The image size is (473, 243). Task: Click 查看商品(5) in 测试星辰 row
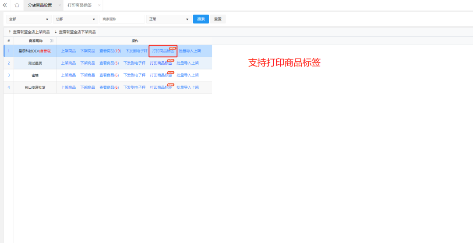point(109,63)
